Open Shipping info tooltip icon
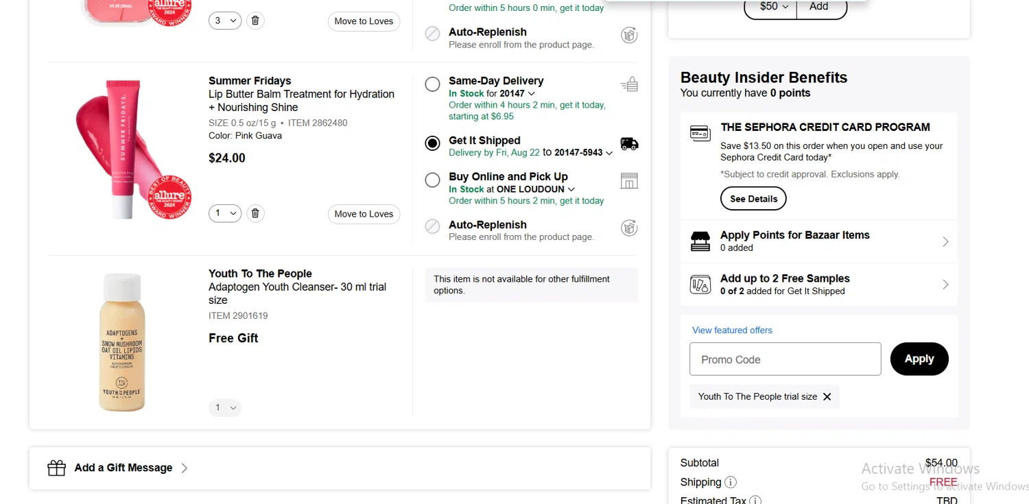This screenshot has width=1029, height=504. click(731, 482)
